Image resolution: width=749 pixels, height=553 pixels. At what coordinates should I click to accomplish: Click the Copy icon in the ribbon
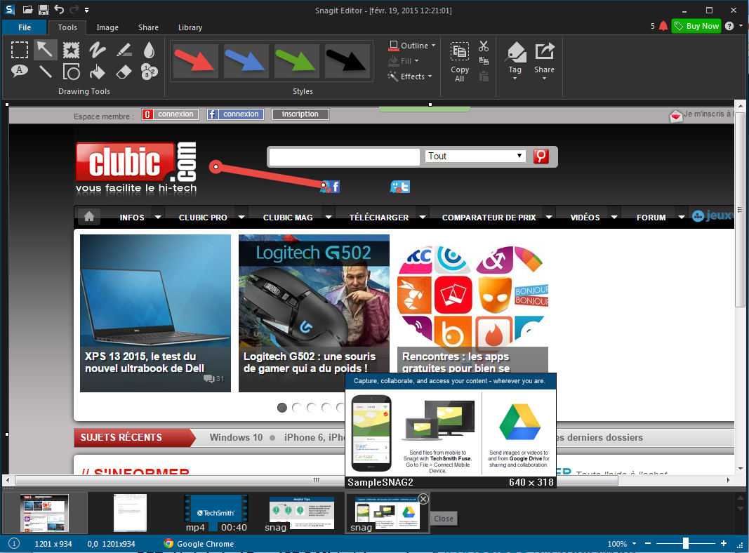[484, 60]
